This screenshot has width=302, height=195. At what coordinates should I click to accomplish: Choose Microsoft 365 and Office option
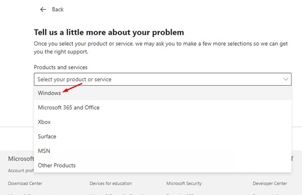tap(162, 107)
